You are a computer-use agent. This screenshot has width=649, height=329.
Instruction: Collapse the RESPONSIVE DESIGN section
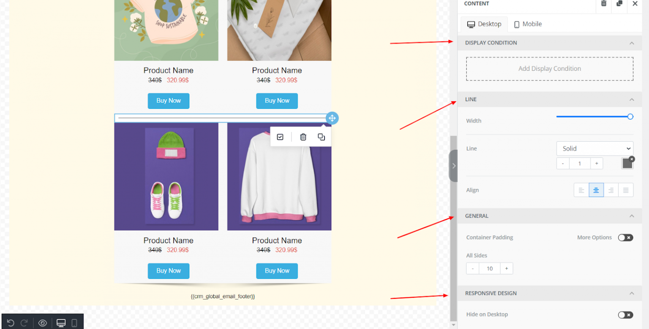tap(632, 293)
